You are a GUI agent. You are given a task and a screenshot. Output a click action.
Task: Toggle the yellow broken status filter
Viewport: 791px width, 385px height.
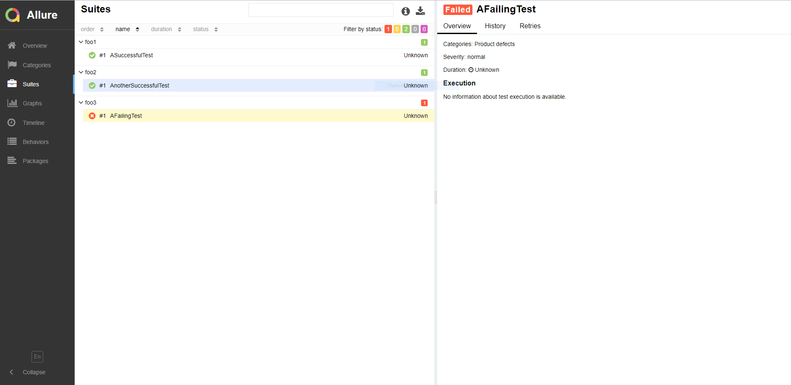click(x=397, y=29)
